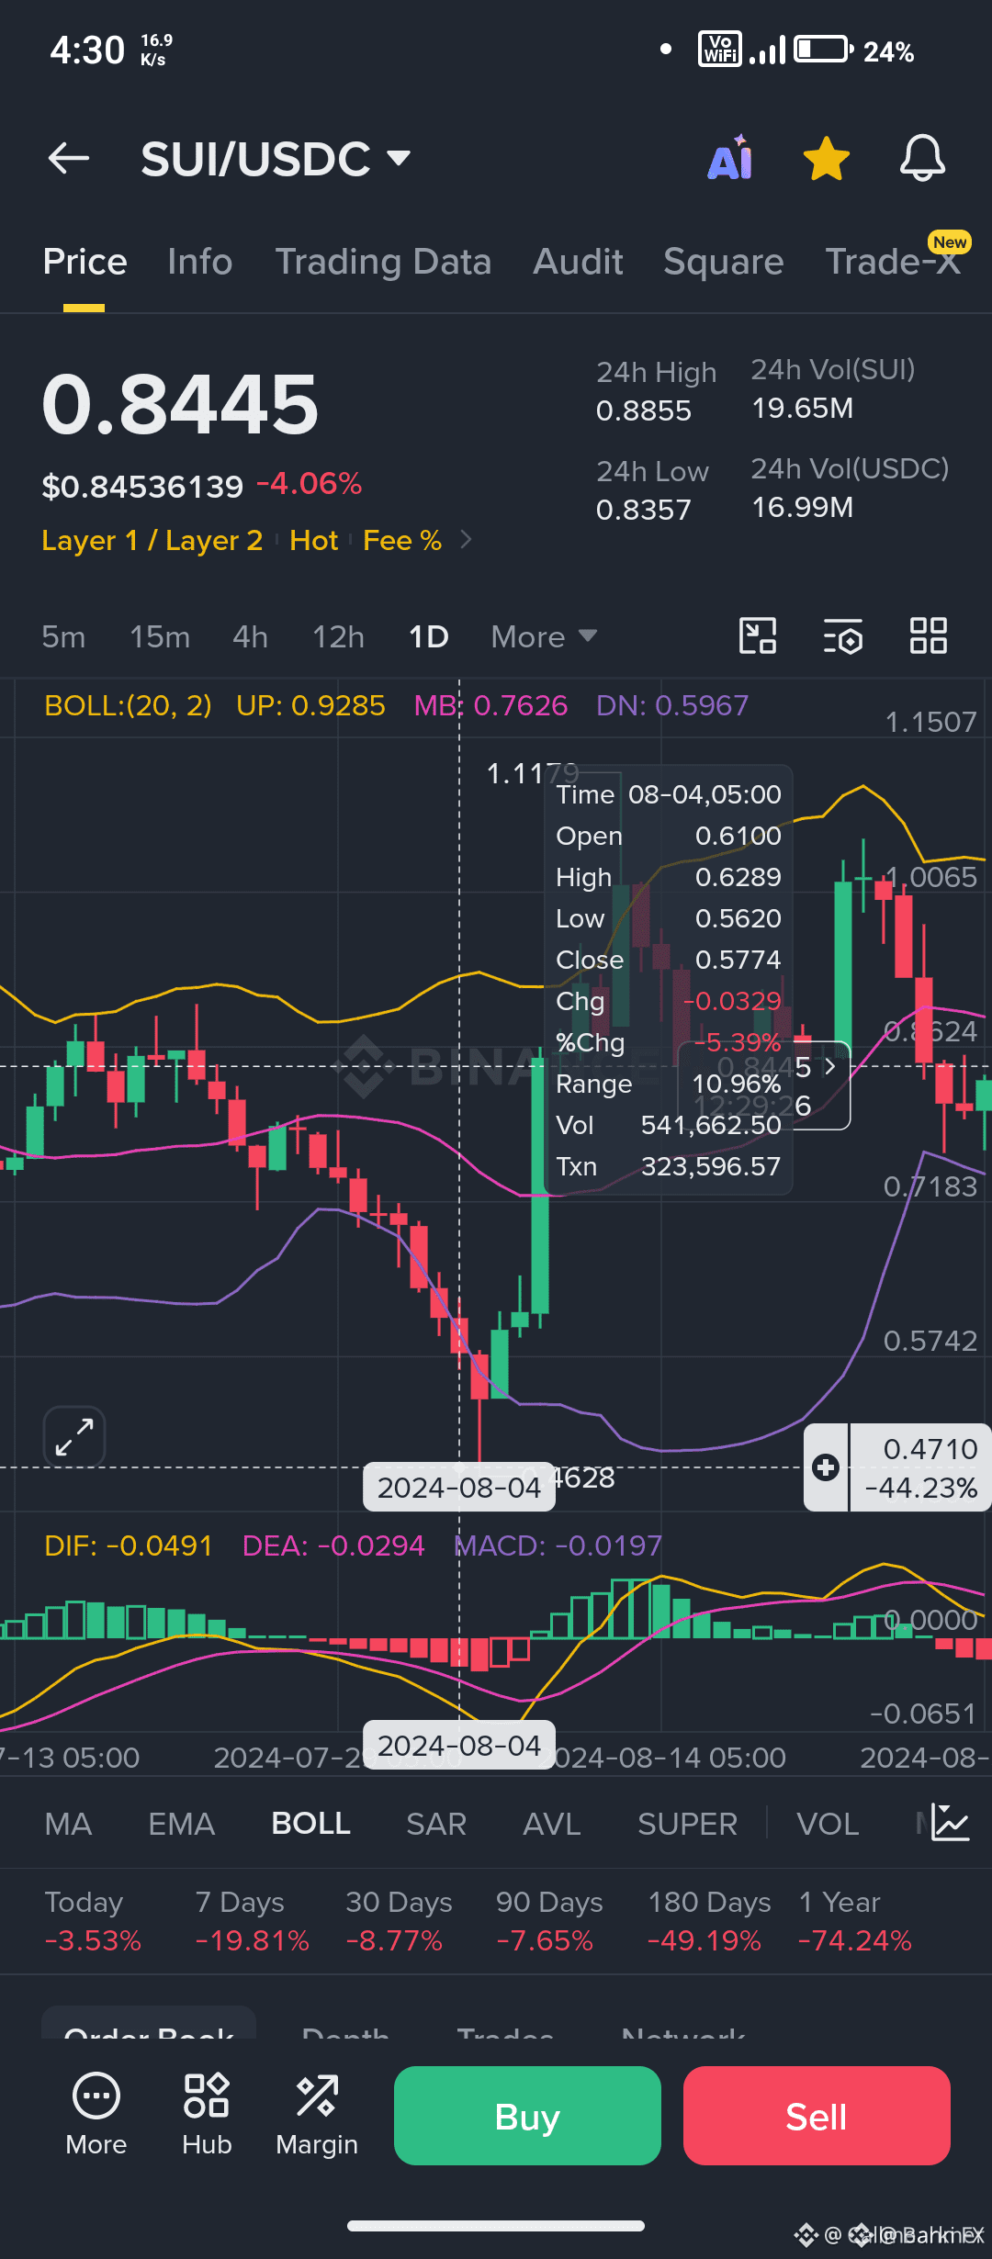The height and width of the screenshot is (2259, 992).
Task: Open the chart drawing tools icon
Action: tap(758, 635)
